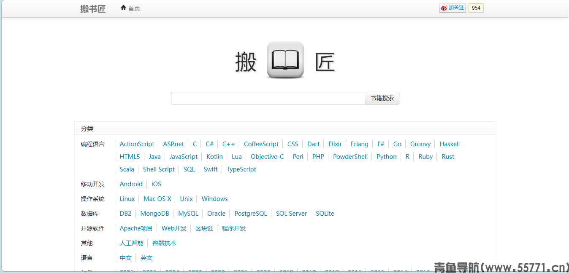
Task: Click the Java category link
Action: click(154, 157)
